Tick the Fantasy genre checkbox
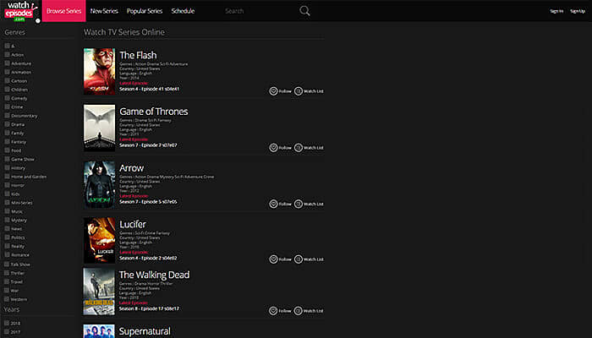 pos(7,142)
